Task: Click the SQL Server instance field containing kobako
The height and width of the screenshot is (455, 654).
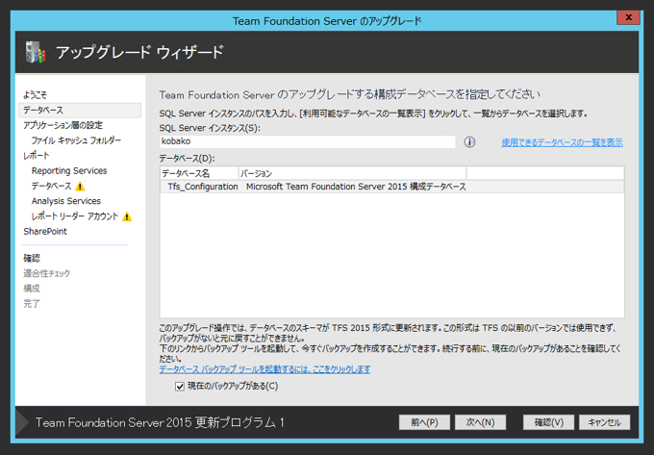Action: 308,141
